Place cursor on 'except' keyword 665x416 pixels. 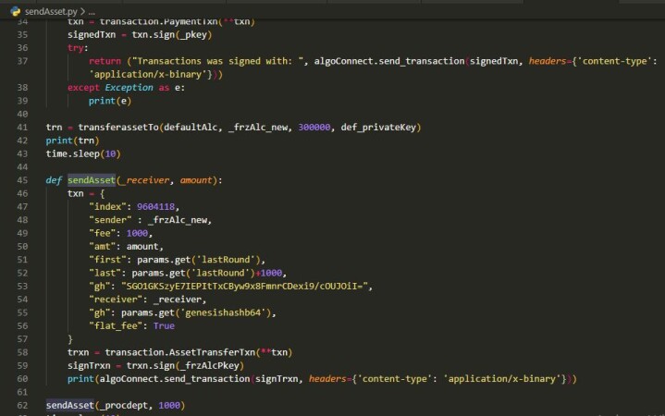click(x=83, y=88)
